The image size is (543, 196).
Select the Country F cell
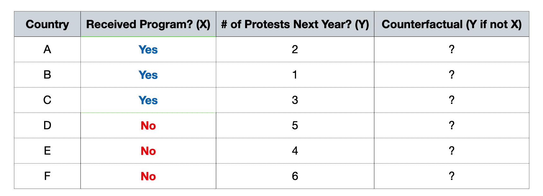coord(47,176)
